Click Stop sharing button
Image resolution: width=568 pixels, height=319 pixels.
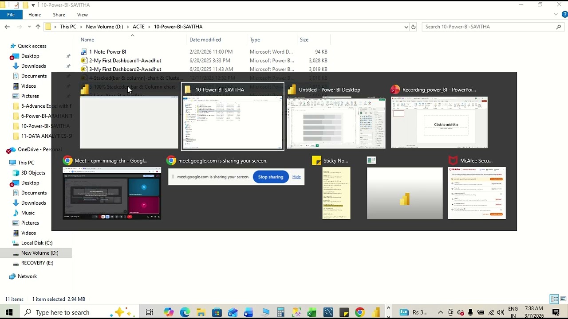(x=271, y=177)
